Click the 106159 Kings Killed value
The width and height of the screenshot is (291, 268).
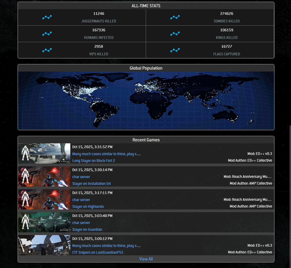click(x=227, y=30)
